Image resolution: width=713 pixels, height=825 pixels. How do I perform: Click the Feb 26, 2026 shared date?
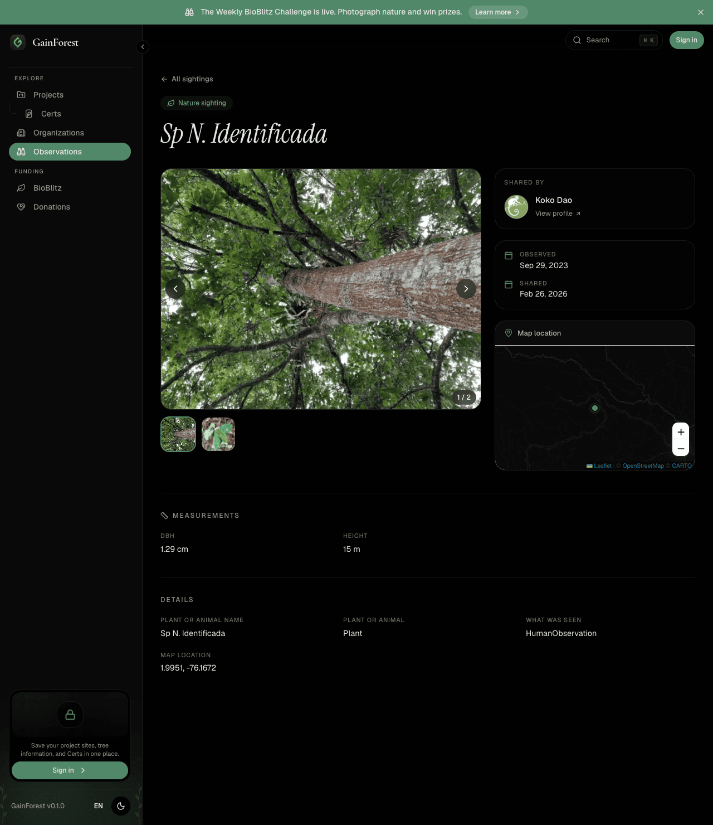click(544, 294)
